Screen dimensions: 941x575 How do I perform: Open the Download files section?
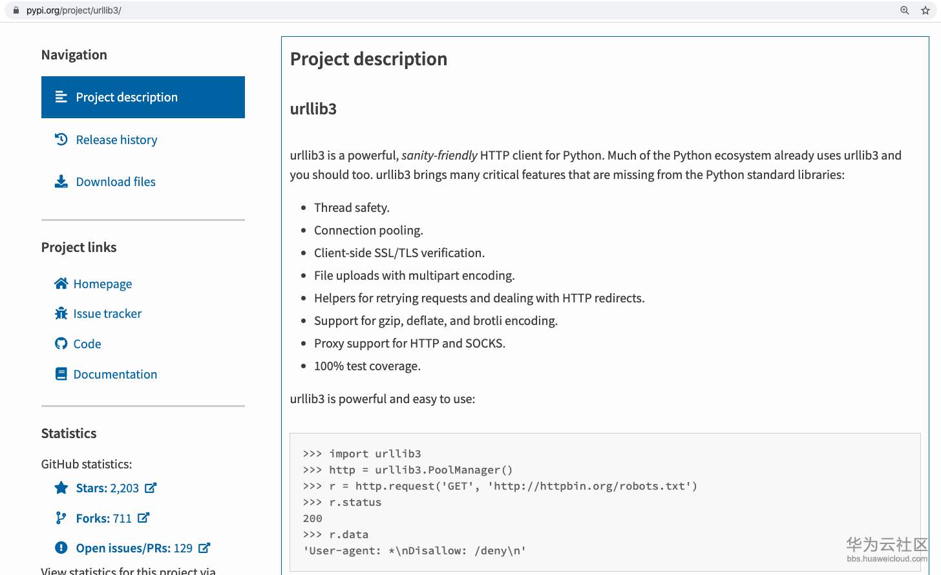click(116, 182)
